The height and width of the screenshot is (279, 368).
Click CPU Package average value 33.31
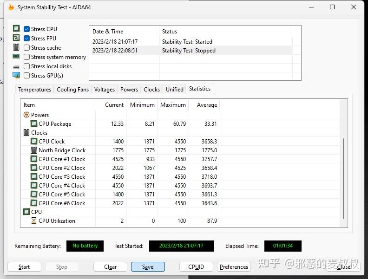210,124
